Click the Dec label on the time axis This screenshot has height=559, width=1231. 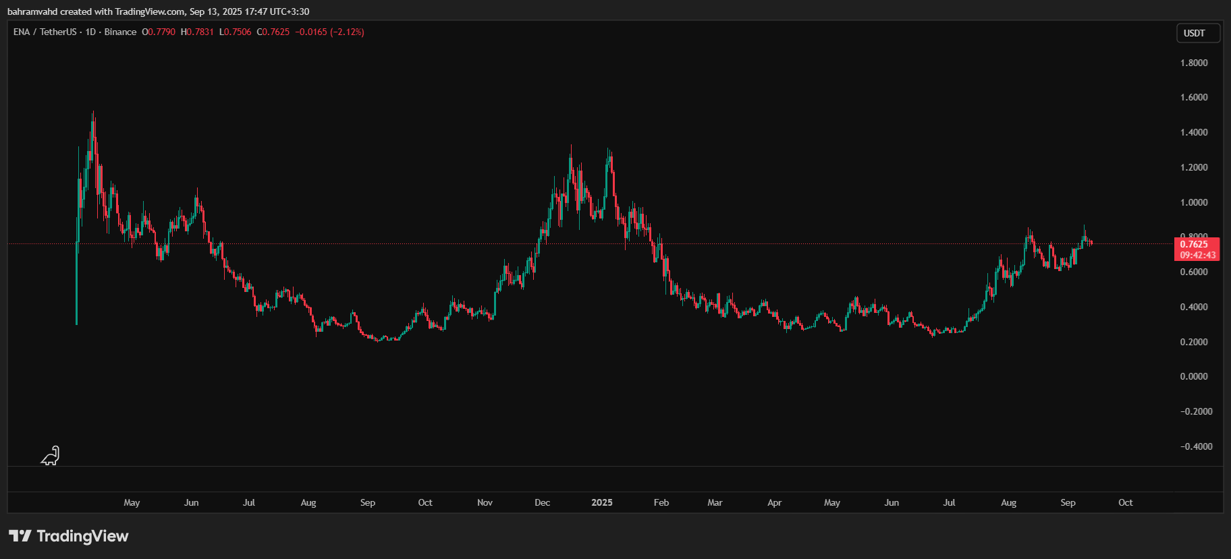click(x=542, y=502)
